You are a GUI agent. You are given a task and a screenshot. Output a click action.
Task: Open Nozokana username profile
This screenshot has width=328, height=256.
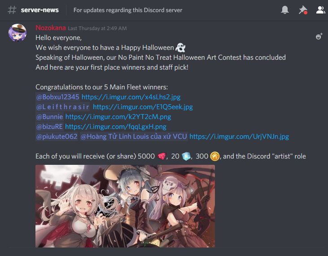pos(51,28)
